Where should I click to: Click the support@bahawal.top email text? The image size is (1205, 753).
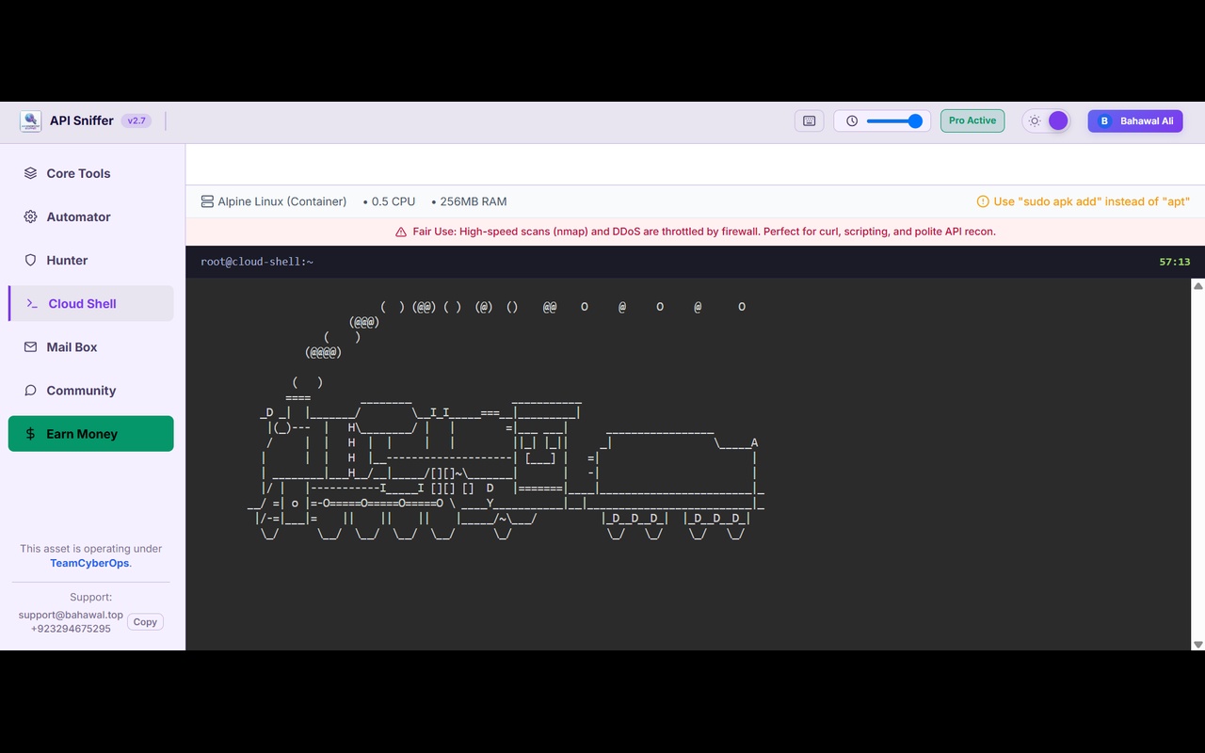pos(71,615)
